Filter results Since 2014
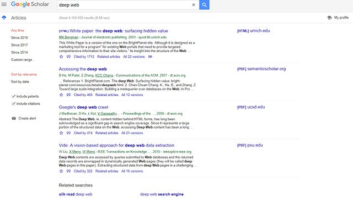Screen dimensions: 353x198 tap(19, 52)
